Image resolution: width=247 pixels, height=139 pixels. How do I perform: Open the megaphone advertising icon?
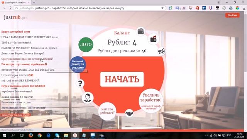coord(161,51)
